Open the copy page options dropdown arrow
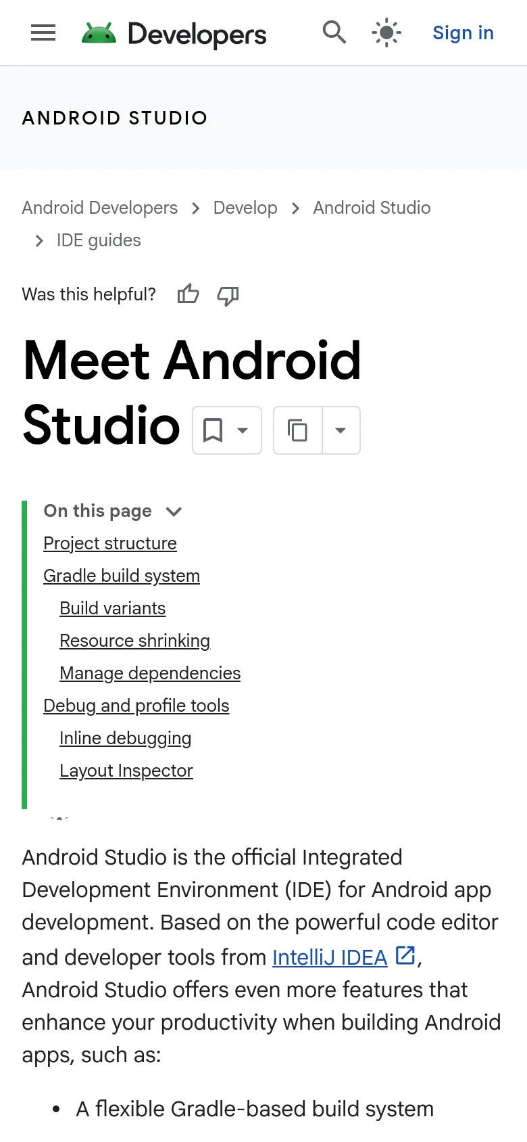This screenshot has width=527, height=1142. (x=341, y=430)
